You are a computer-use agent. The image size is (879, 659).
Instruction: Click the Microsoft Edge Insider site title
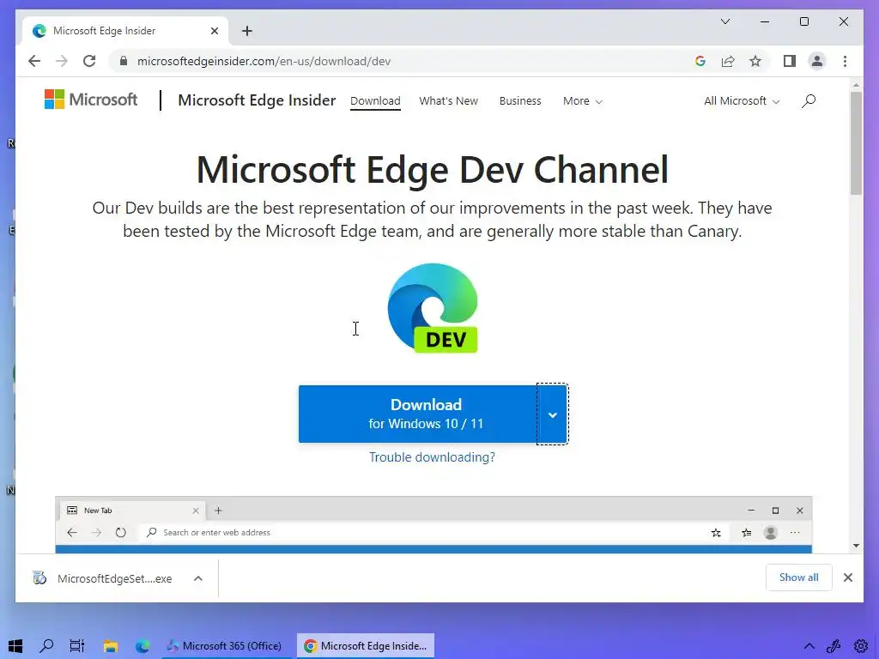257,100
